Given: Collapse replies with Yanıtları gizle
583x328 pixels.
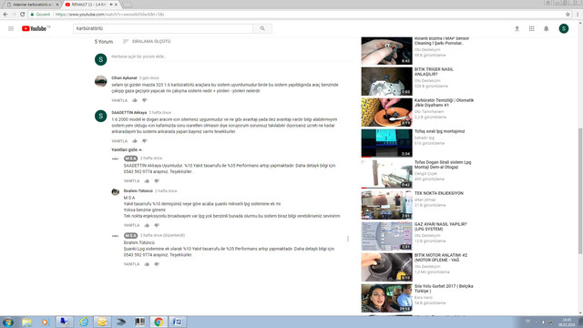Looking at the screenshot, I should 127,149.
